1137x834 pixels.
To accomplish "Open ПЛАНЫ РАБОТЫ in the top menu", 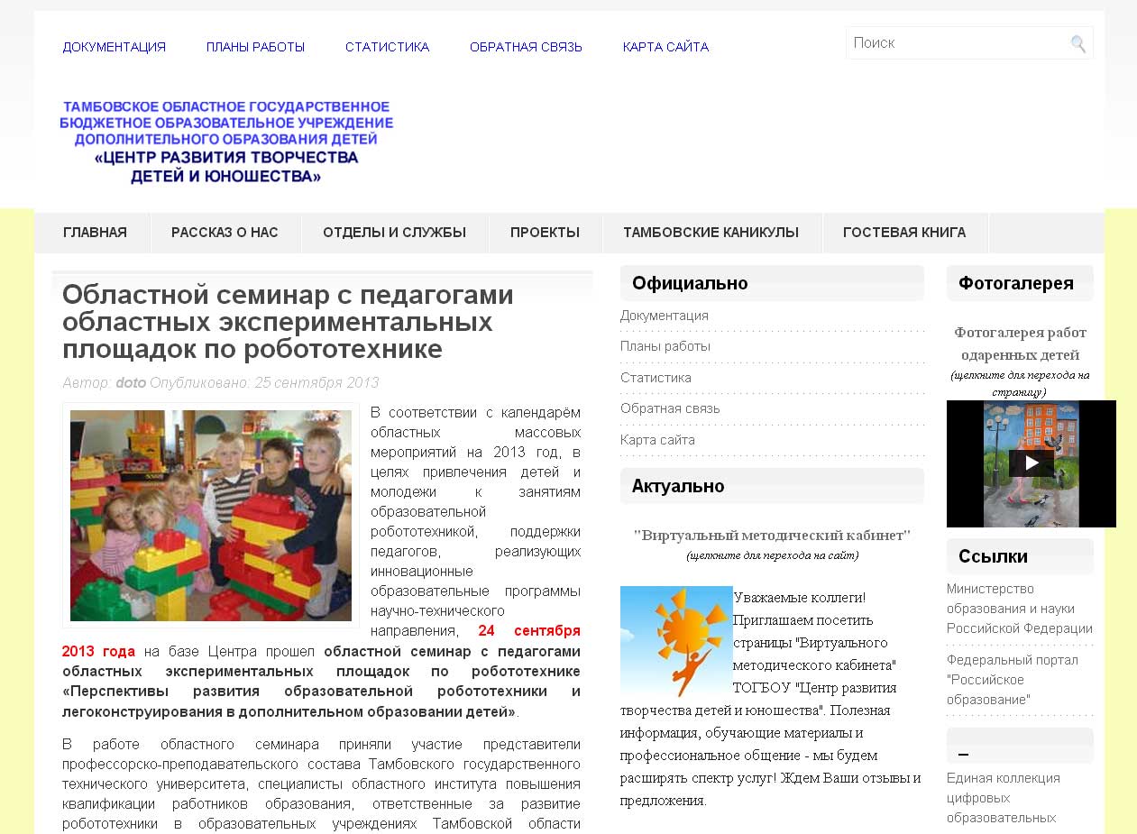I will point(255,47).
